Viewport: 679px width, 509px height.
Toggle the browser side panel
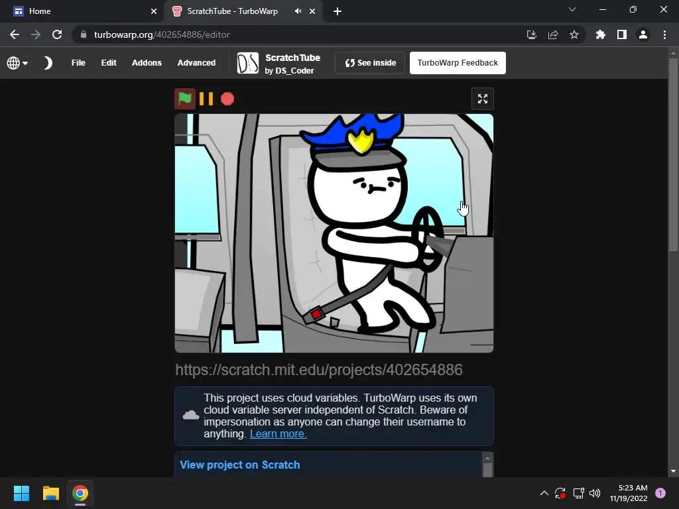coord(622,34)
